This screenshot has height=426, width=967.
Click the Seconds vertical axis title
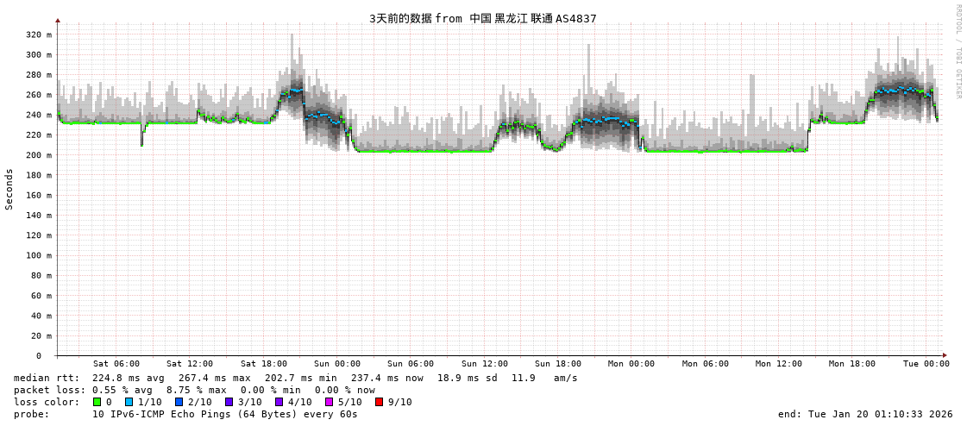(9, 189)
